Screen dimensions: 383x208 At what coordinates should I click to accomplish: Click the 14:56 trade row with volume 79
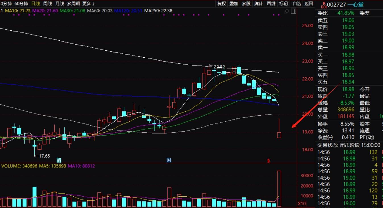click(x=349, y=203)
